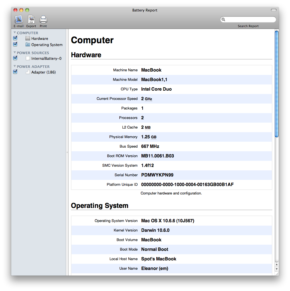The width and height of the screenshot is (290, 291).
Task: Click the serial number PDMWYKPN99
Action: pyautogui.click(x=157, y=175)
